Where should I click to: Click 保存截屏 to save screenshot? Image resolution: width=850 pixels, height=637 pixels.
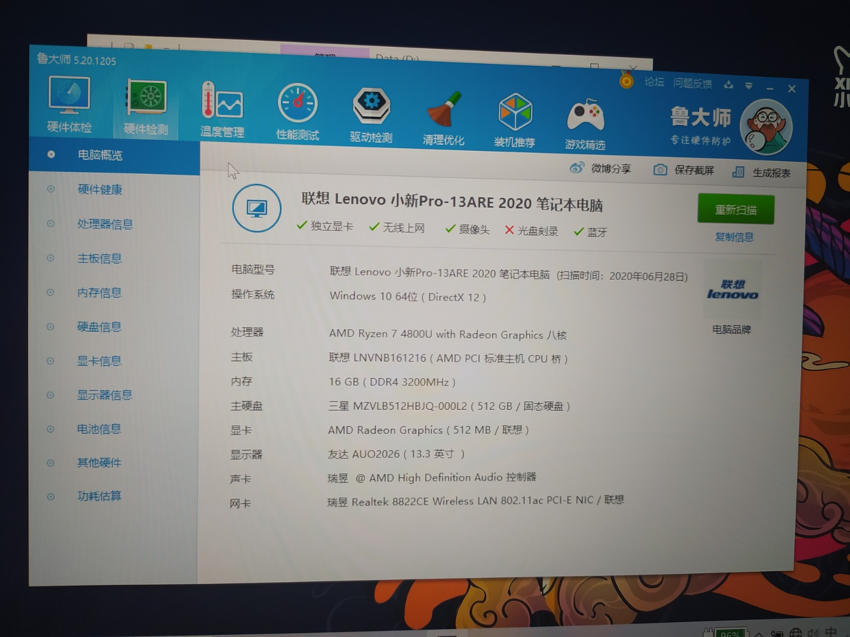click(683, 170)
